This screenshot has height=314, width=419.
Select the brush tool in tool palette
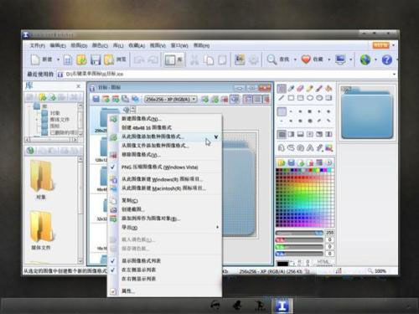319,89
